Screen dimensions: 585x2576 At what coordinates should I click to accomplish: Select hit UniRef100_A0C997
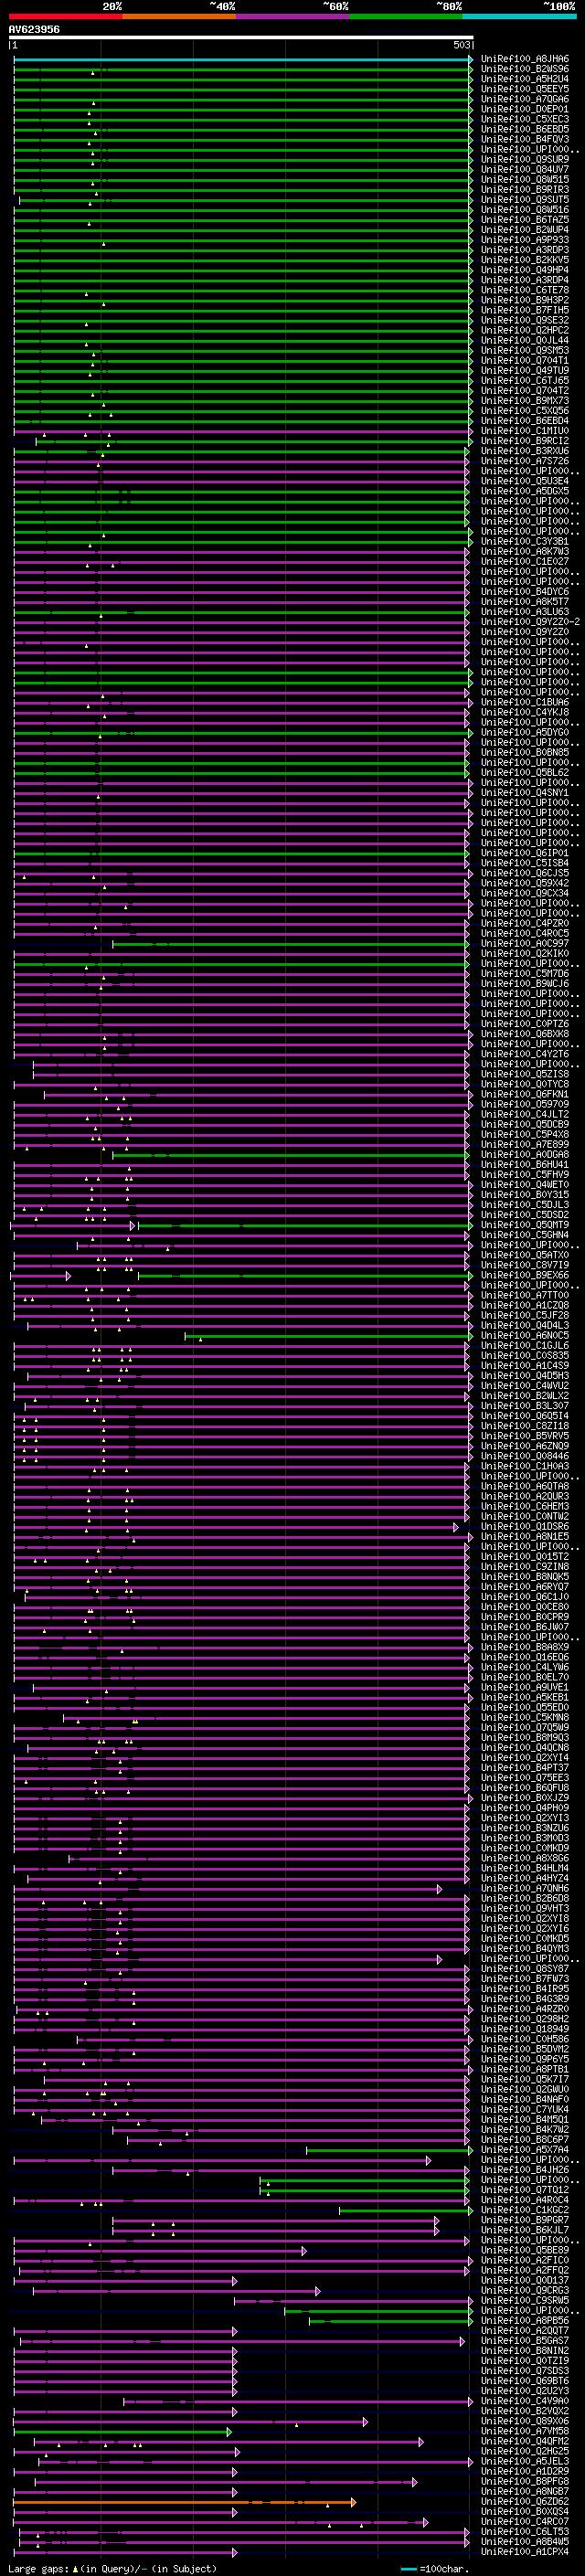(525, 943)
